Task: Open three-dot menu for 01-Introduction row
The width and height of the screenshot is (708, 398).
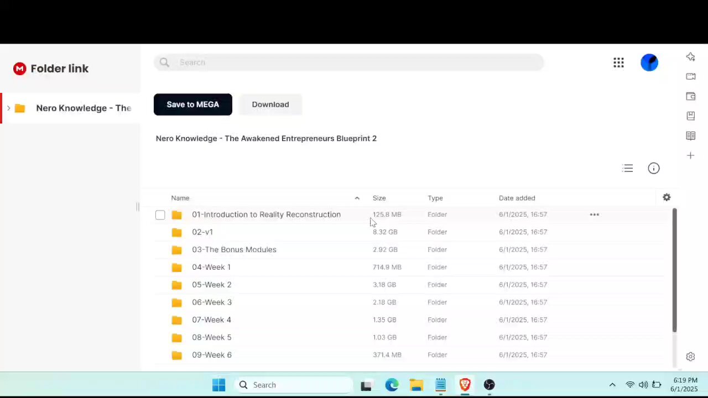Action: [x=595, y=214]
